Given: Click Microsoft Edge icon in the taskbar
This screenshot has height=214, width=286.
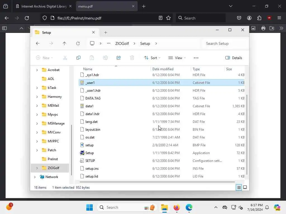Looking at the screenshot, I should (189, 207).
